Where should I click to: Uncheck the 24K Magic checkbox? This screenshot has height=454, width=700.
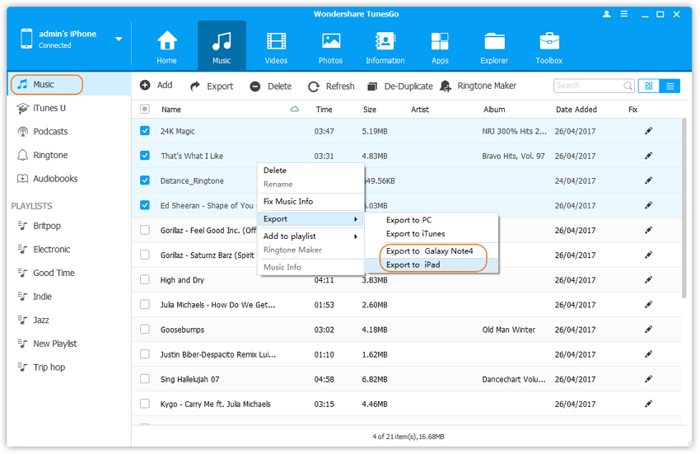(145, 131)
